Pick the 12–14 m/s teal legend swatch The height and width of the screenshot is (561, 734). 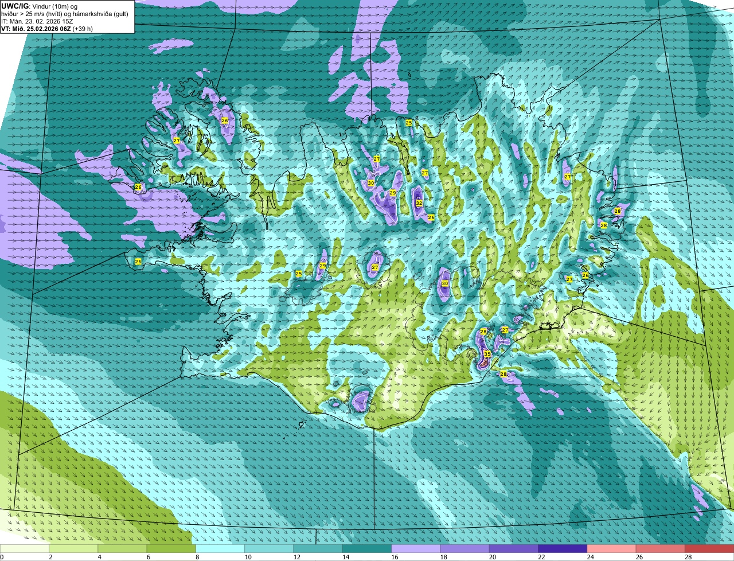click(x=318, y=548)
